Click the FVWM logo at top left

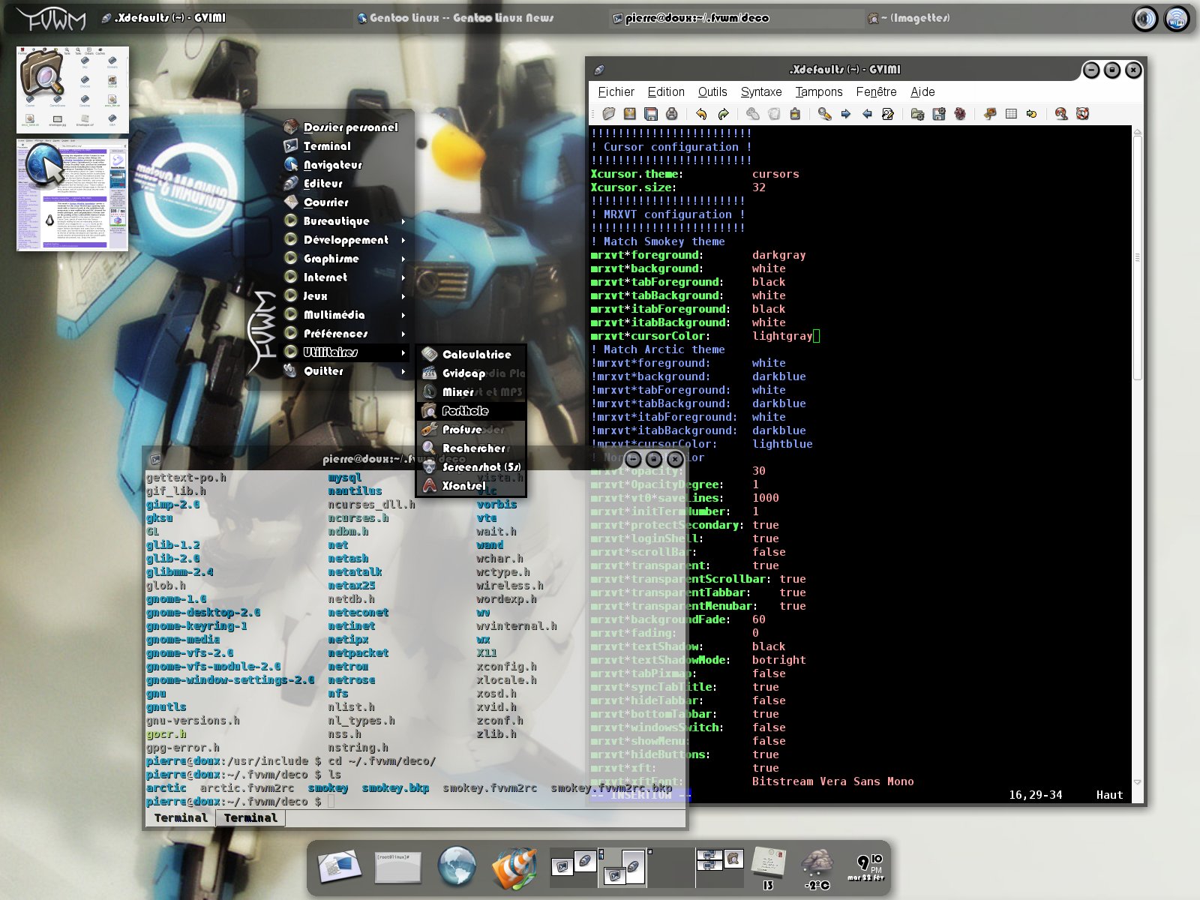point(51,19)
